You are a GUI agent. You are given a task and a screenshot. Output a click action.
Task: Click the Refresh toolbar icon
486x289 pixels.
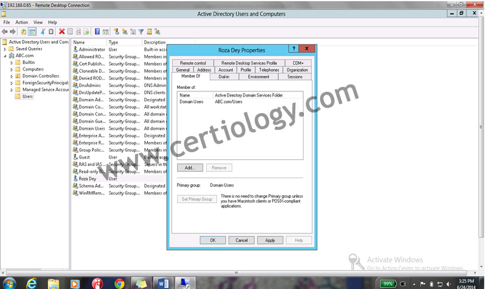pos(78,31)
